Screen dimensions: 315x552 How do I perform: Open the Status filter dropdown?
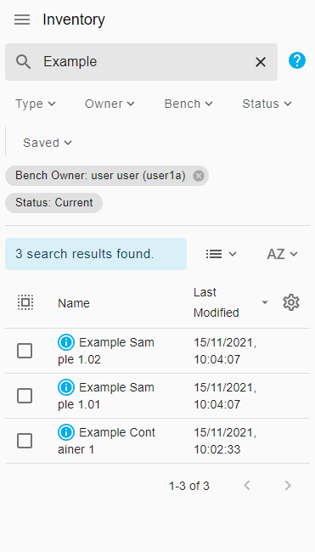[267, 104]
